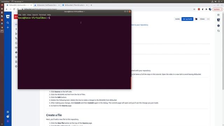Click the Update button in Chrome
Screen dimensions: 224x126
pyautogui.click(x=217, y=9)
